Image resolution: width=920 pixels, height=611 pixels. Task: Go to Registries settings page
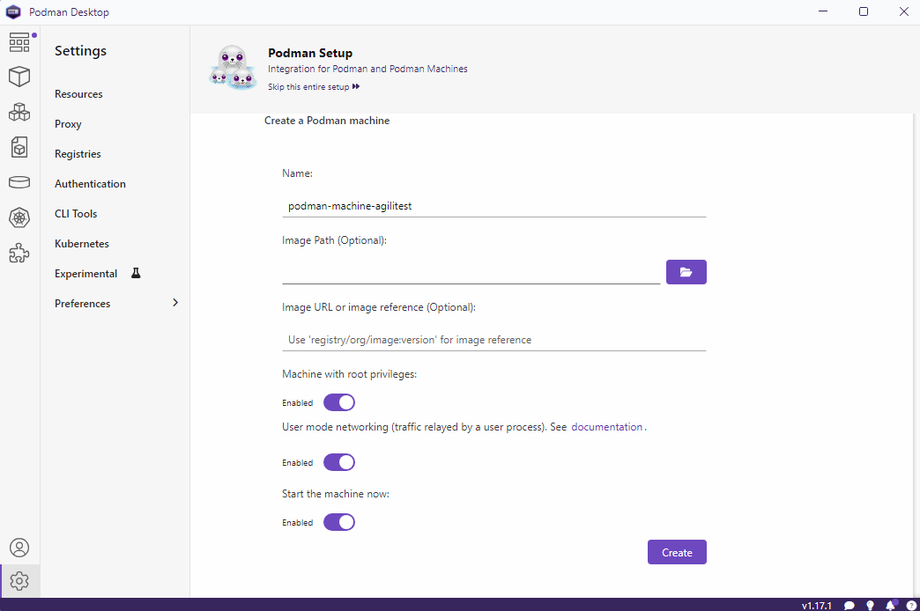pos(78,153)
